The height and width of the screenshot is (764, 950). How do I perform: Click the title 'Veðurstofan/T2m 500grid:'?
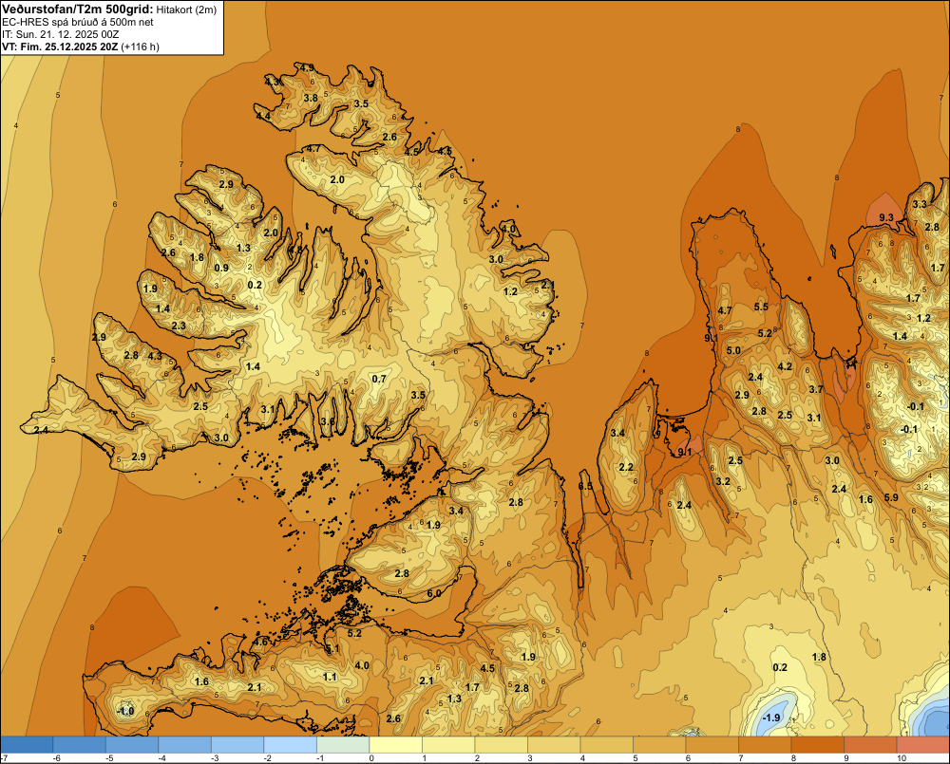(78, 9)
